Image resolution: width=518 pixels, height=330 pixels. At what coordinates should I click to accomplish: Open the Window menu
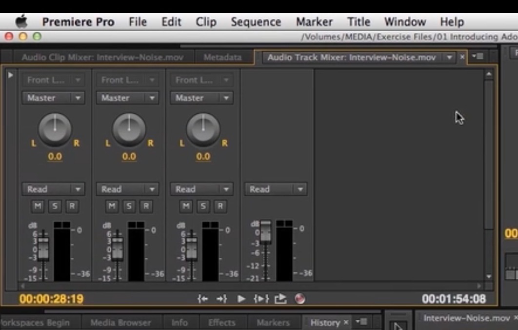[405, 22]
